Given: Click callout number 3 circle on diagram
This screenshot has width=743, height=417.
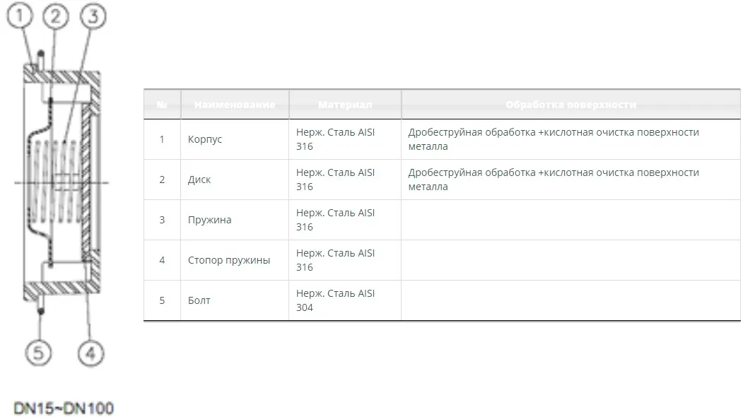Looking at the screenshot, I should [93, 16].
